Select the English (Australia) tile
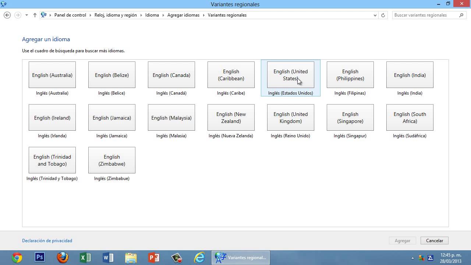Image resolution: width=471 pixels, height=265 pixels. (52, 75)
